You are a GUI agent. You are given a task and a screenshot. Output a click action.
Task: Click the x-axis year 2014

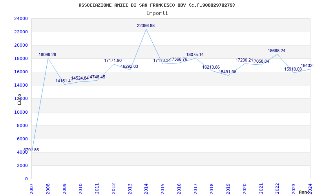(x=146, y=189)
